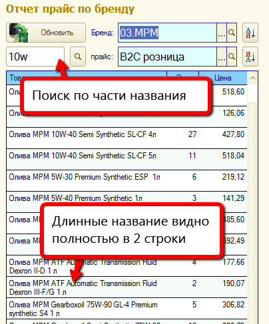
Task: Click price cell 518,60
Action: tap(233, 92)
